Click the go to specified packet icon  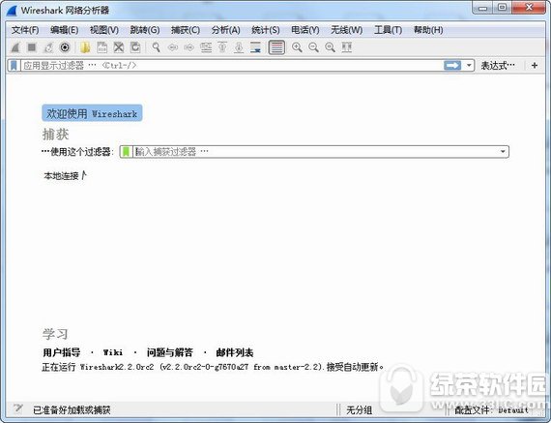206,47
